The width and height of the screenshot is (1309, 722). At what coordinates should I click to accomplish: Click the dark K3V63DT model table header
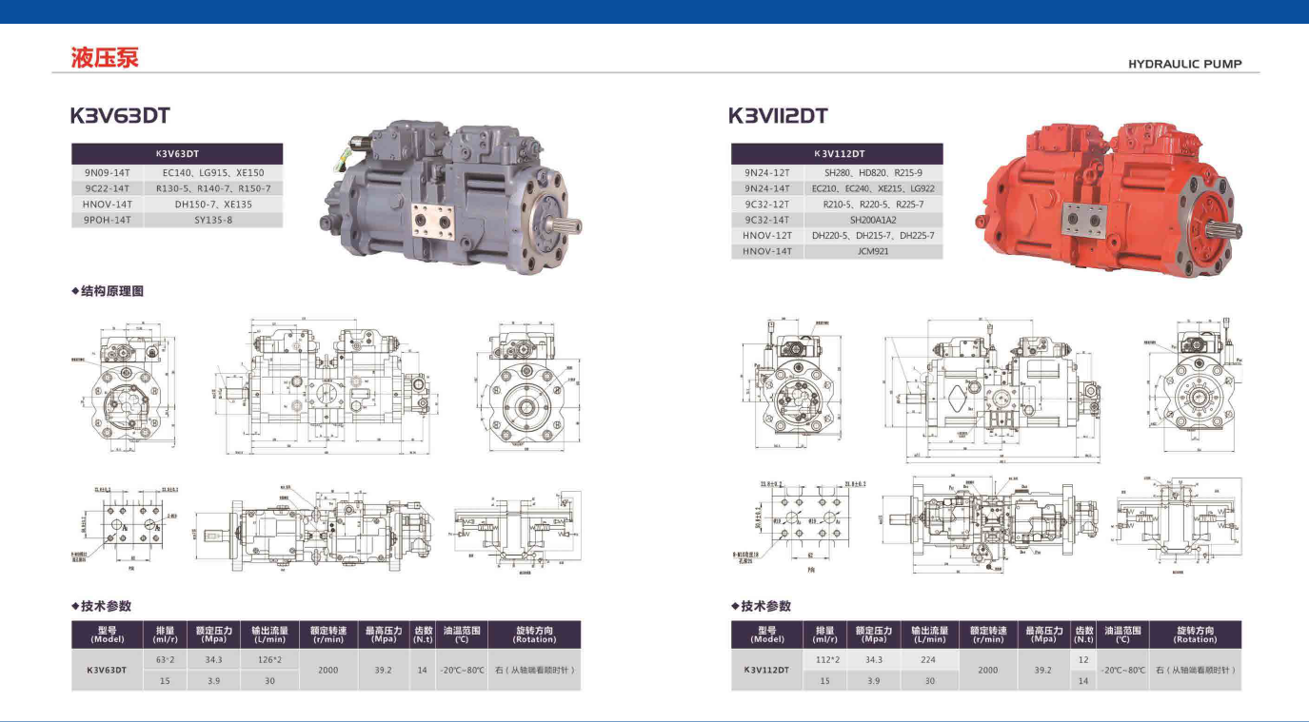click(x=177, y=153)
